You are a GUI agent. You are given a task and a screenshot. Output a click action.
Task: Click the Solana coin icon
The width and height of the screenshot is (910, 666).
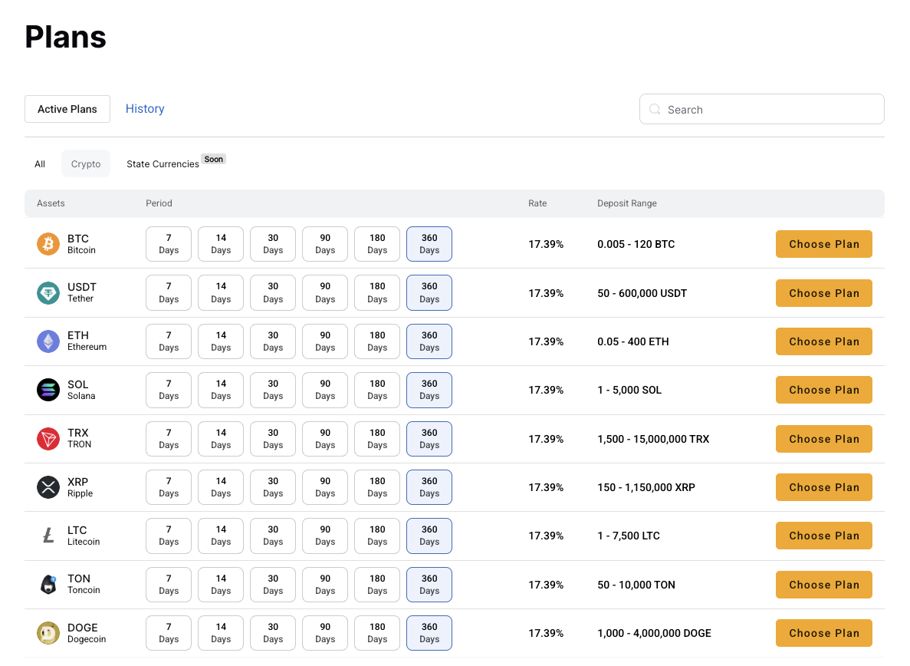coord(48,390)
